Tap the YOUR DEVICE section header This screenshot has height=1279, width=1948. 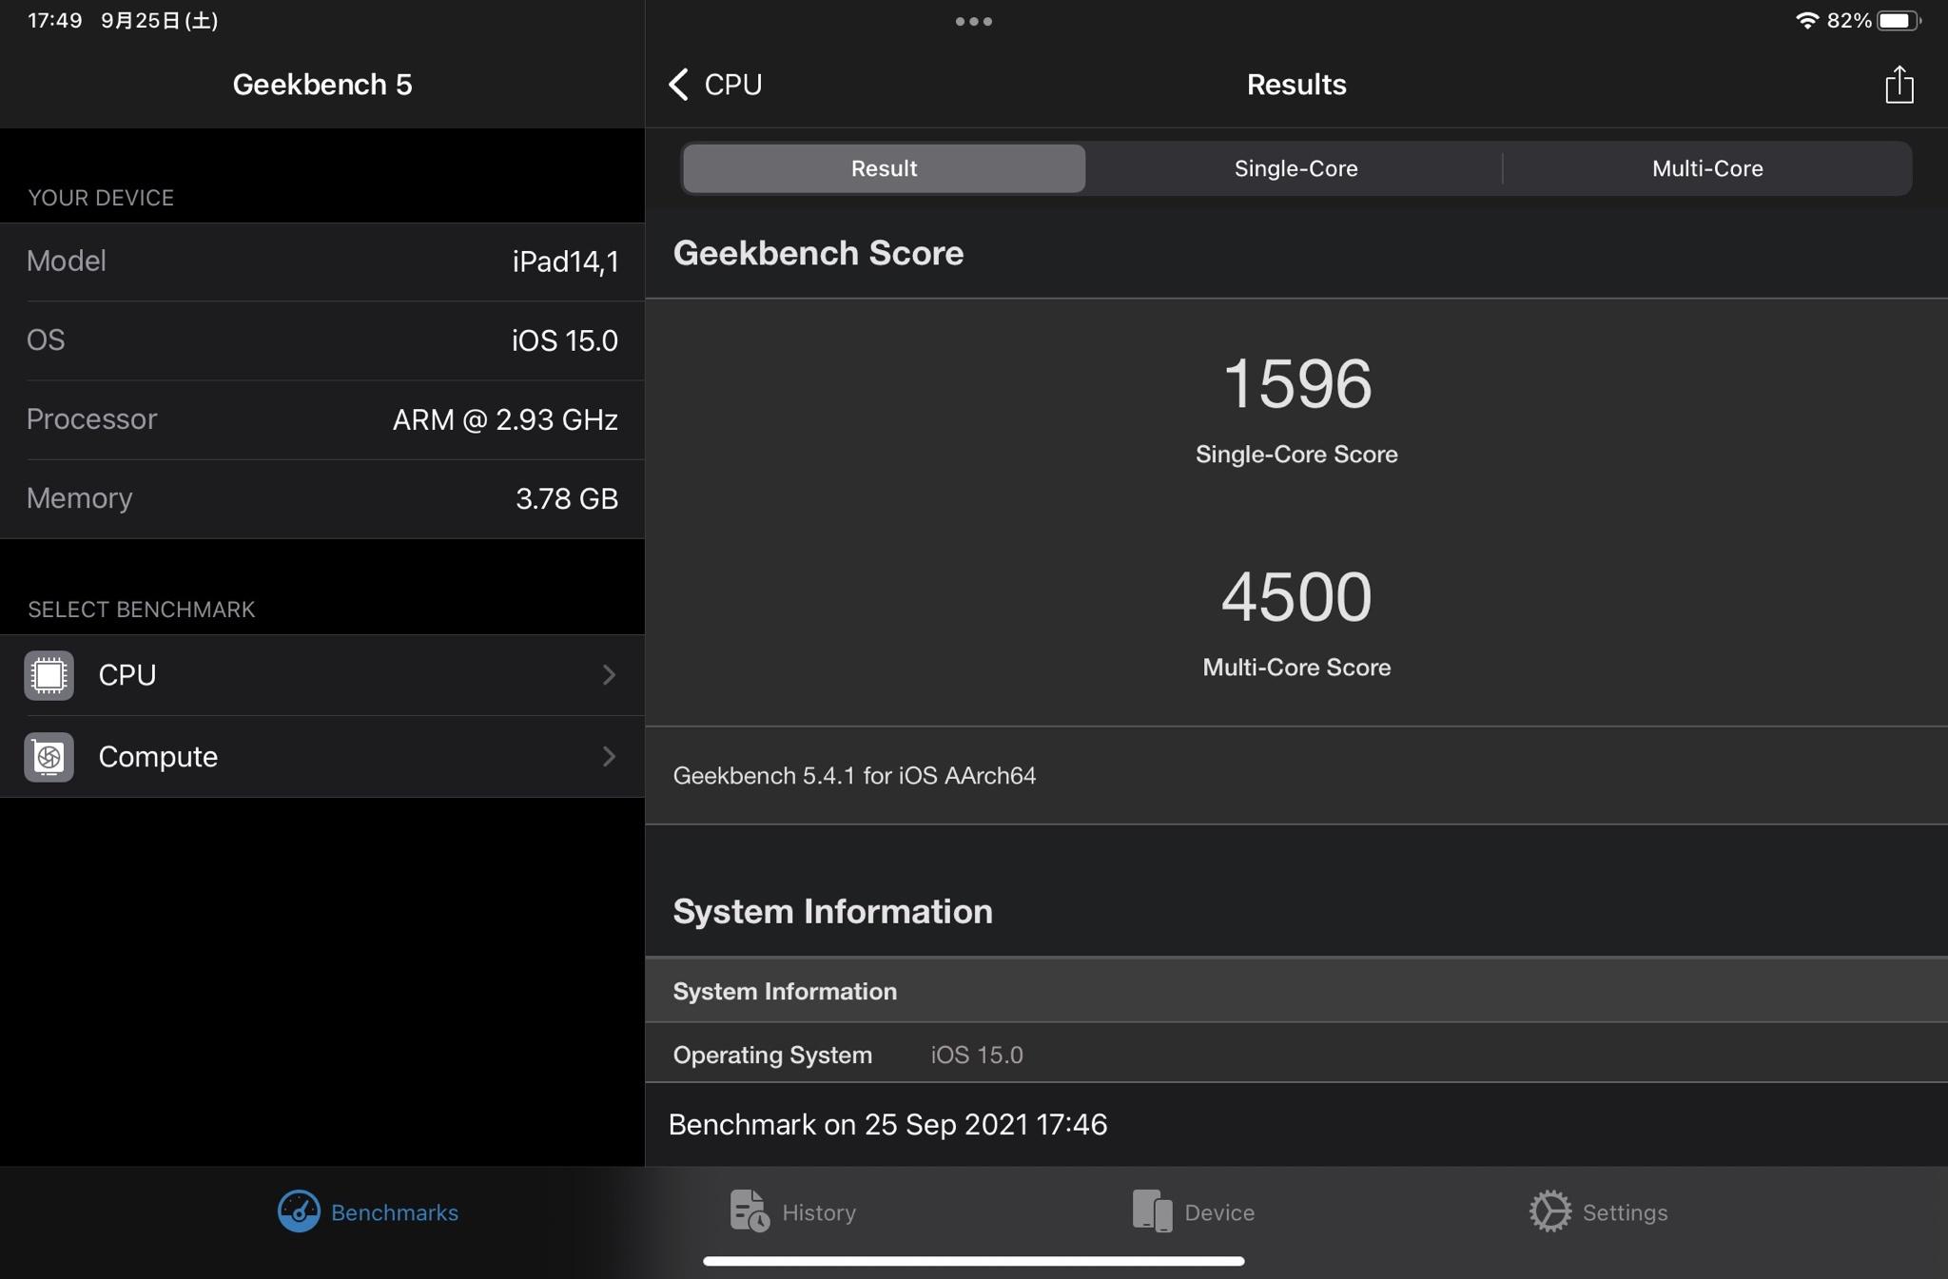coord(101,198)
